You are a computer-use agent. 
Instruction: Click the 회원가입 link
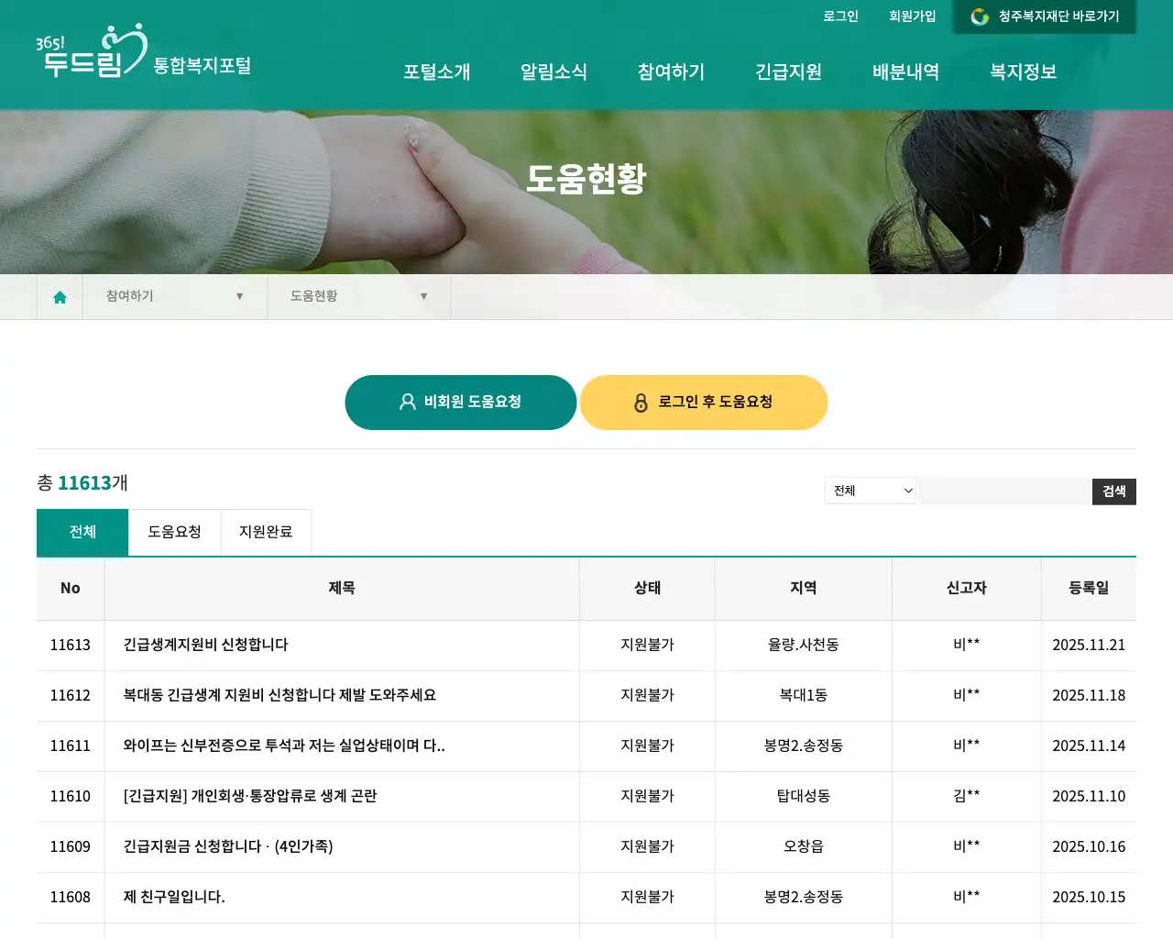[913, 16]
